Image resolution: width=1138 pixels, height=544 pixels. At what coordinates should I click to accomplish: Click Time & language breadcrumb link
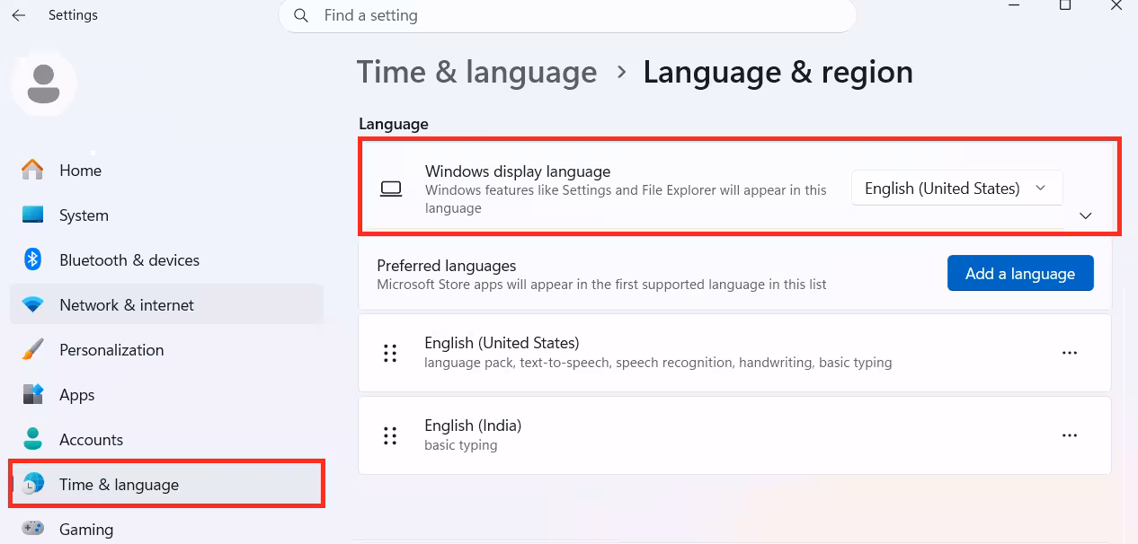pyautogui.click(x=476, y=72)
